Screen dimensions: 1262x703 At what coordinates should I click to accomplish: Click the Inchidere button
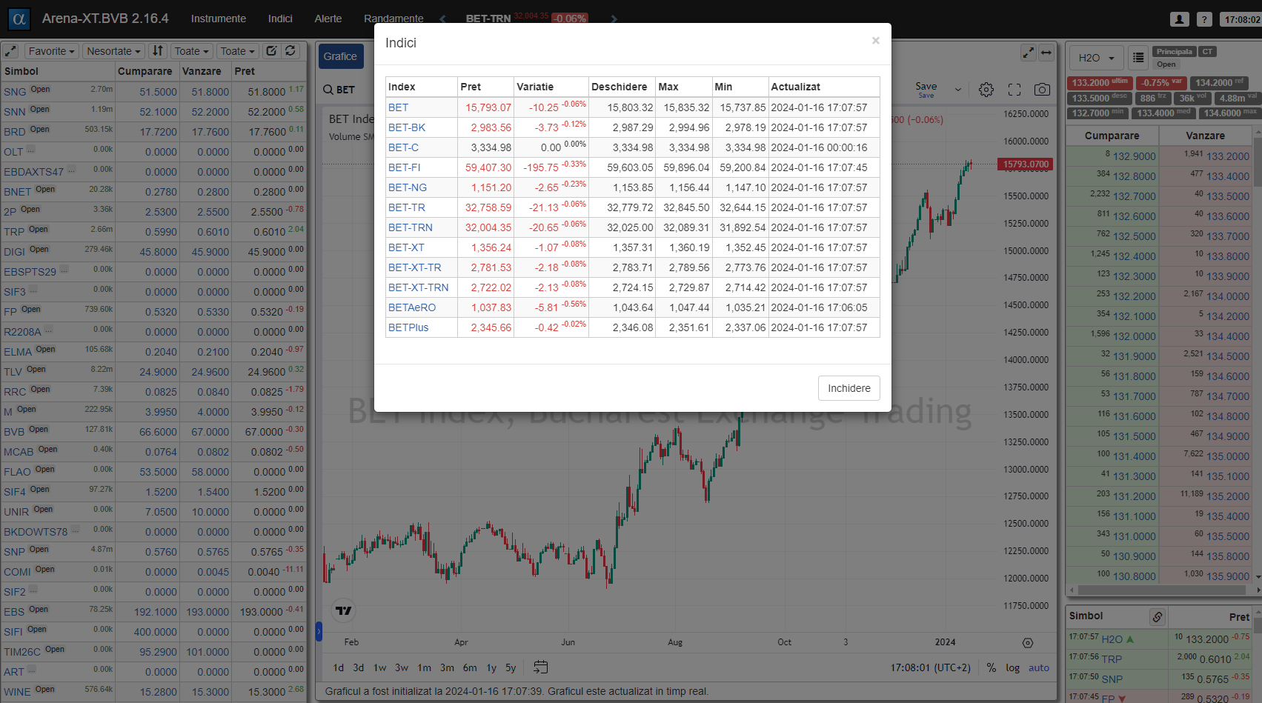tap(848, 388)
